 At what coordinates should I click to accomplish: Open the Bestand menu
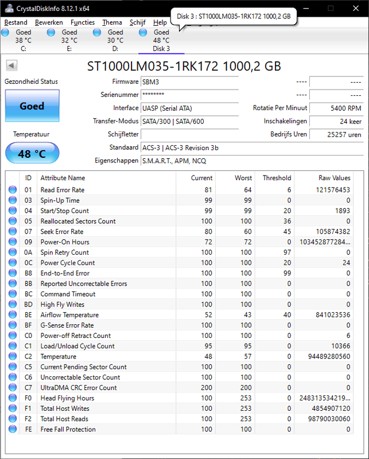tap(15, 22)
